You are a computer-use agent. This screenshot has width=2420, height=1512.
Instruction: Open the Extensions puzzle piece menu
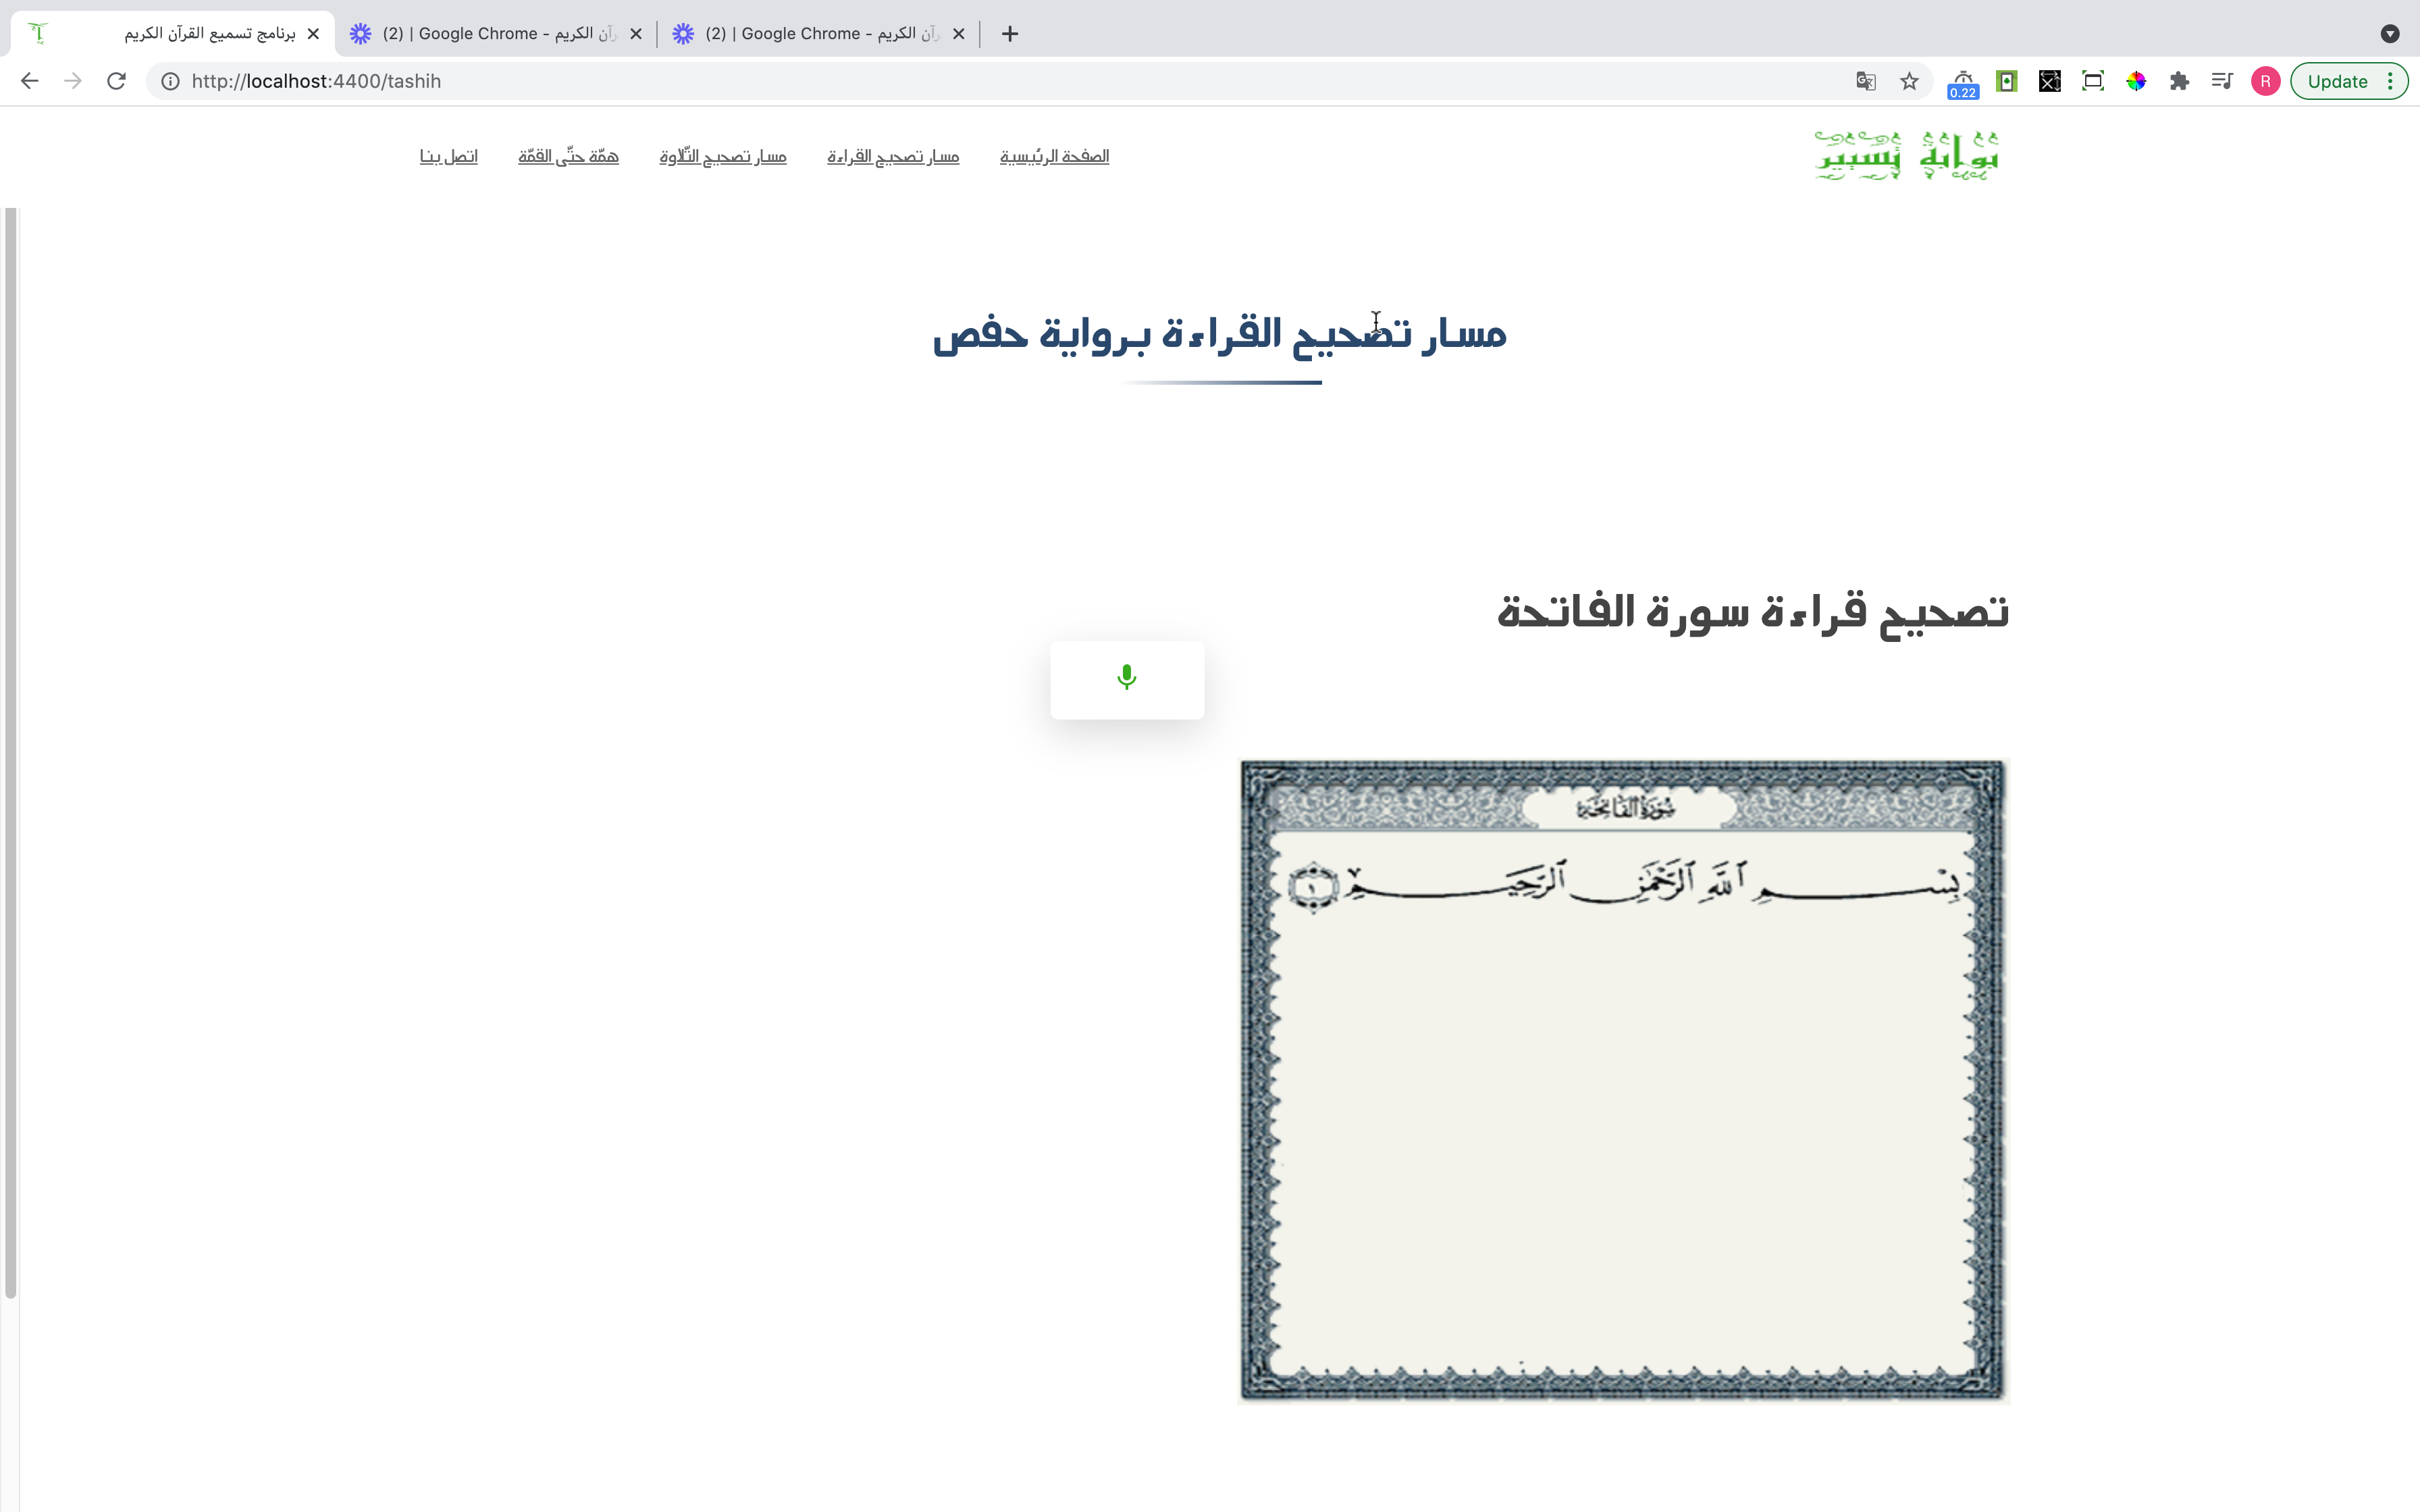(x=2179, y=81)
